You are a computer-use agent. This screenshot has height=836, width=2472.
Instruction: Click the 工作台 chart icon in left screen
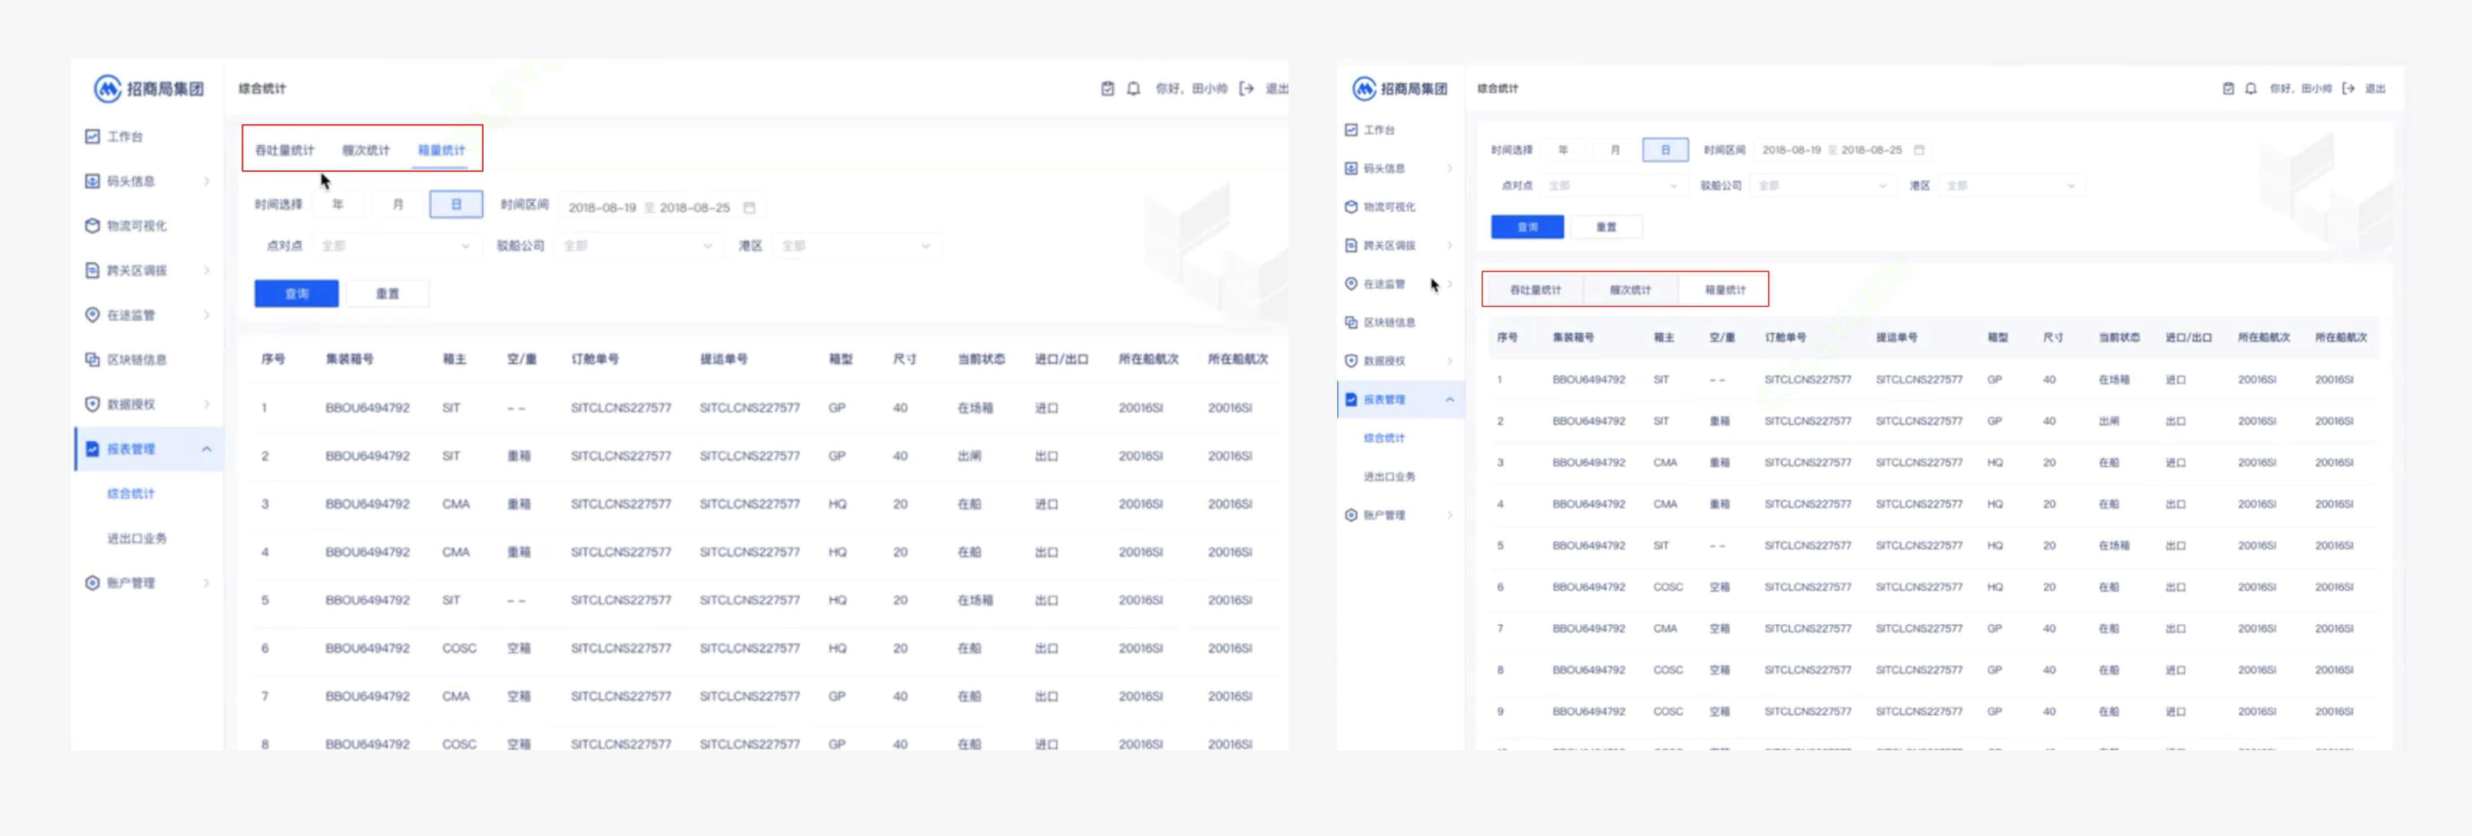(x=92, y=136)
